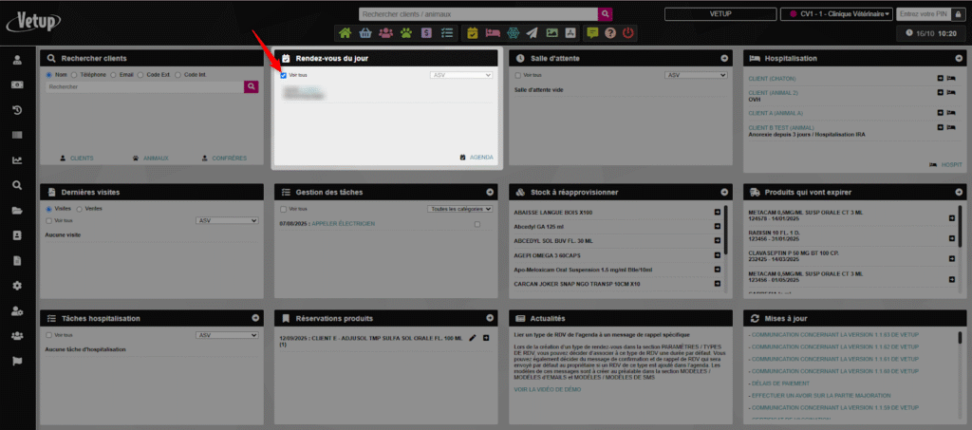This screenshot has height=430, width=972.
Task: Click the green paw animals icon
Action: pos(406,33)
